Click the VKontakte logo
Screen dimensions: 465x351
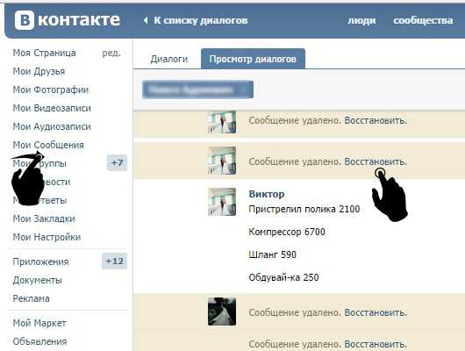point(67,20)
